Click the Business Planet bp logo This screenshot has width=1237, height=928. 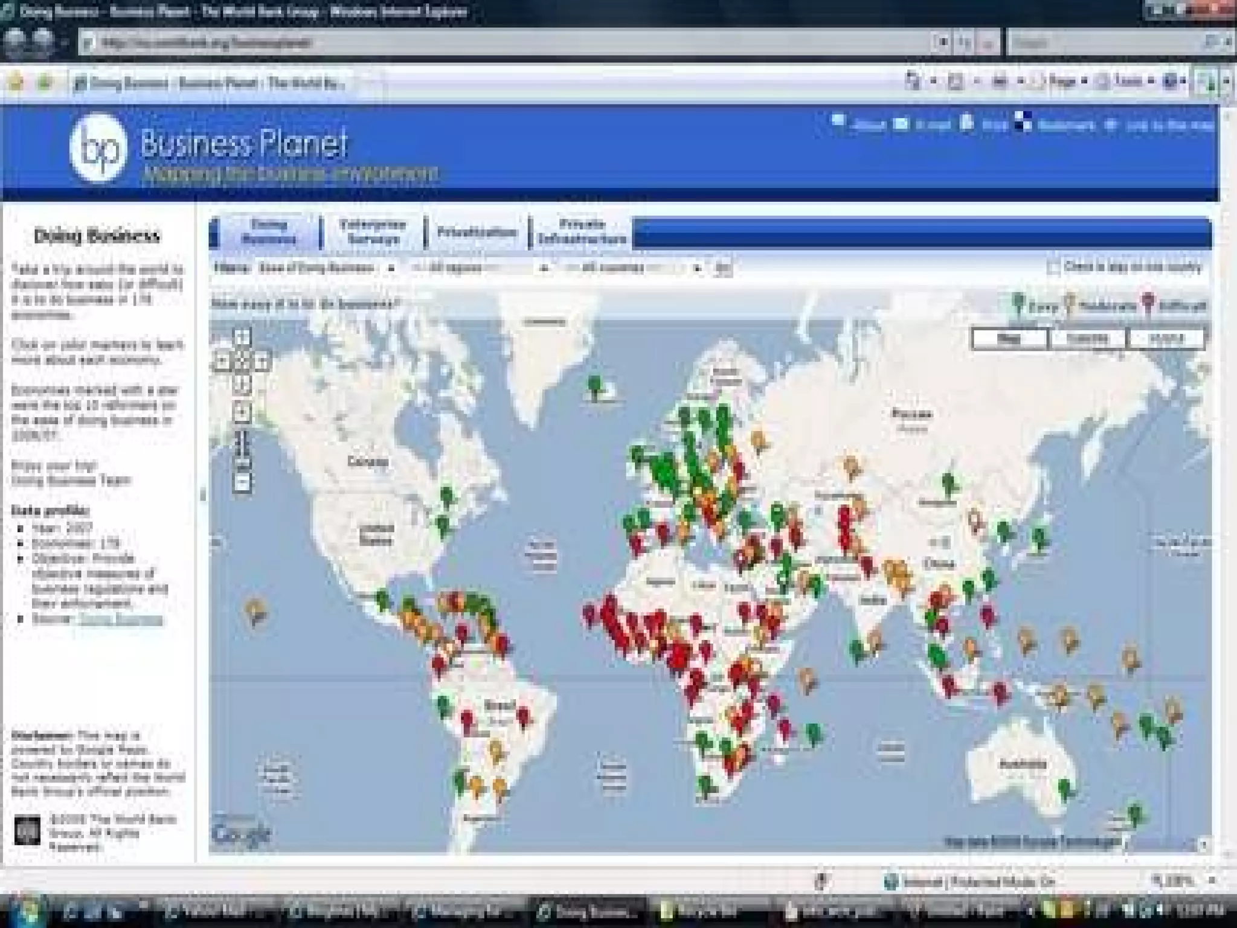coord(98,147)
